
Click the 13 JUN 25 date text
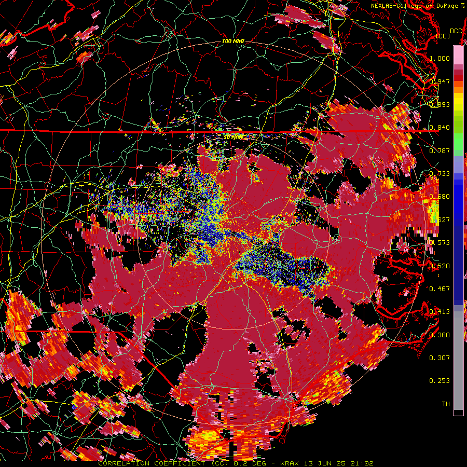[325, 463]
